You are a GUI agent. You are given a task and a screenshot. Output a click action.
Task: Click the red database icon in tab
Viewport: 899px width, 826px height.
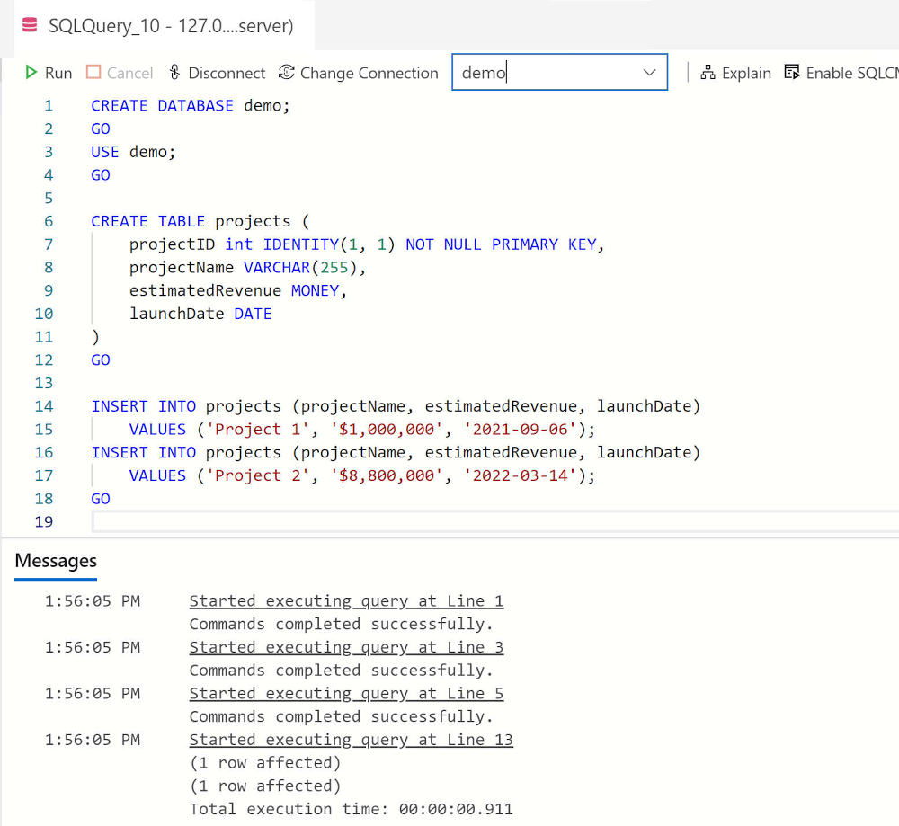tap(30, 25)
